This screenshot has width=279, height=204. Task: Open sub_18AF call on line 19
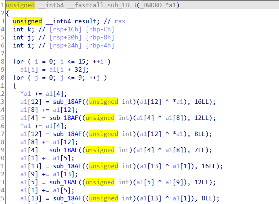point(64,150)
